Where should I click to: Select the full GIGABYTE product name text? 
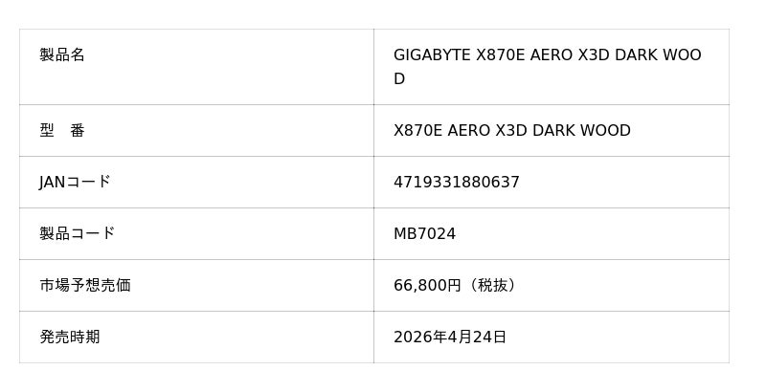click(x=547, y=66)
